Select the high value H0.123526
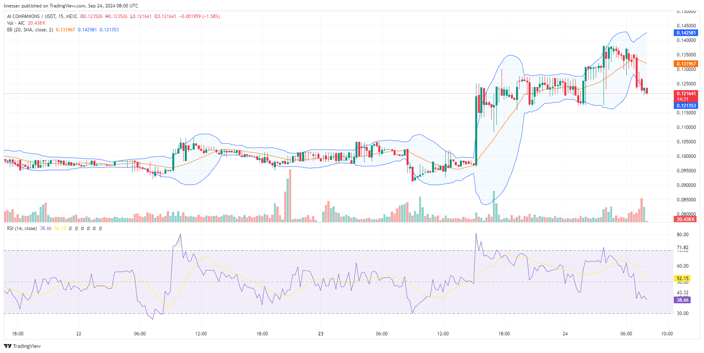Image resolution: width=704 pixels, height=353 pixels. 117,16
